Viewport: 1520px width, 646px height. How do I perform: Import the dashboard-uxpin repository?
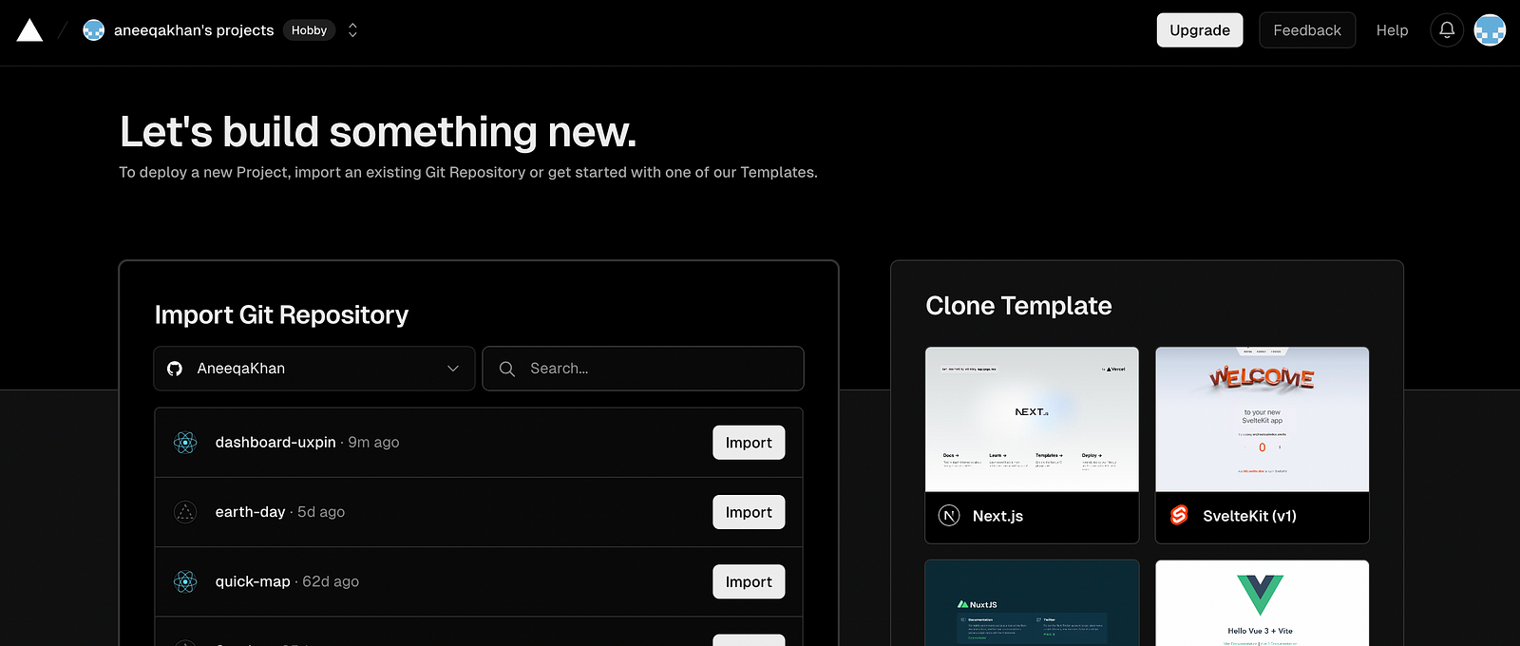click(749, 443)
